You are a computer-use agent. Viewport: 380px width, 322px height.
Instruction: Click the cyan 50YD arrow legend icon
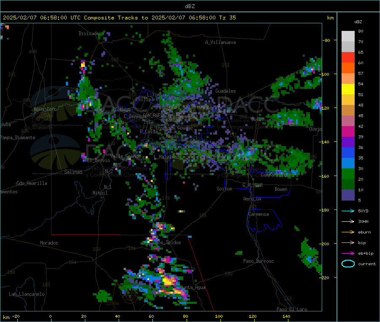[x=348, y=211]
